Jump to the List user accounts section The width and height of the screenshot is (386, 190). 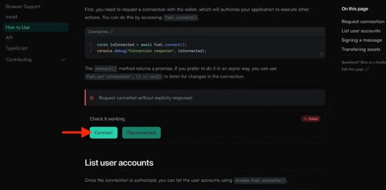tap(361, 31)
